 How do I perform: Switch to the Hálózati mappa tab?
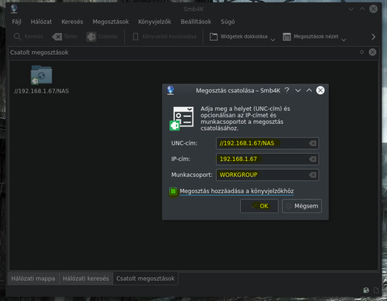click(x=33, y=278)
